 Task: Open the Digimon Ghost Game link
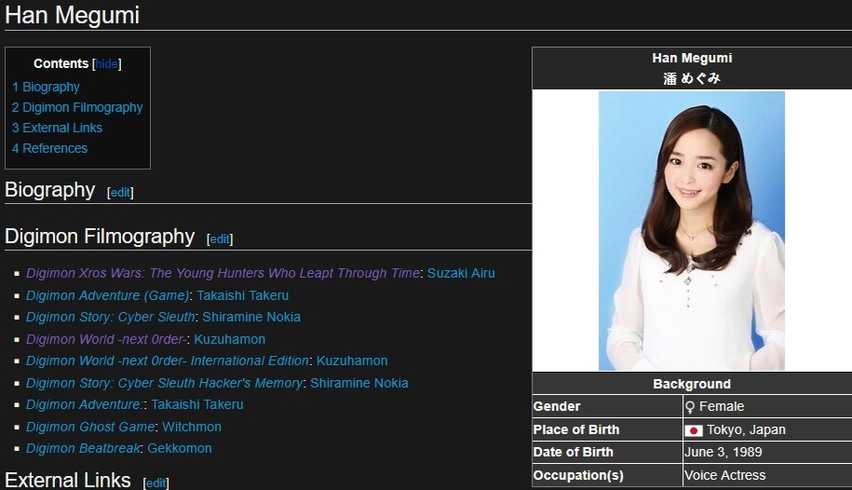(x=90, y=427)
